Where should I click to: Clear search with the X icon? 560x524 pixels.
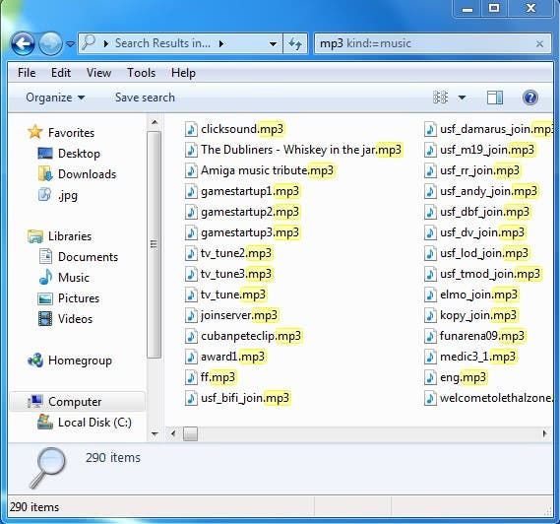[539, 44]
